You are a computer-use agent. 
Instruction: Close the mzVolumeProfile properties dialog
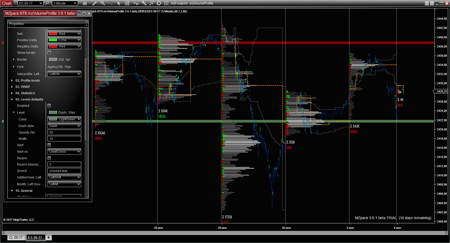[x=89, y=13]
